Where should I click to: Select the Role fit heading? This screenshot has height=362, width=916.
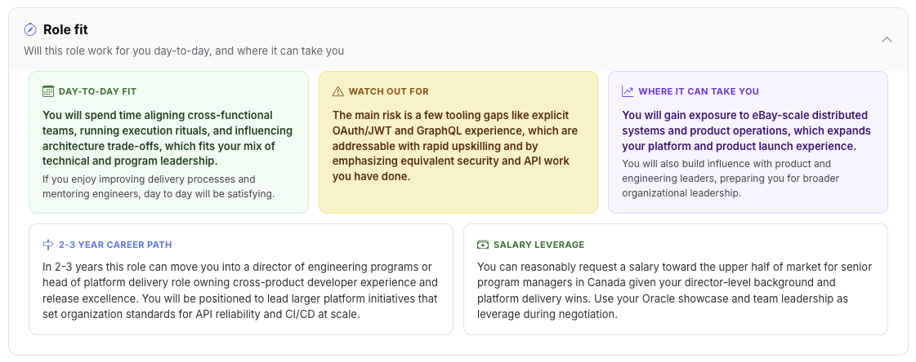[x=65, y=29]
